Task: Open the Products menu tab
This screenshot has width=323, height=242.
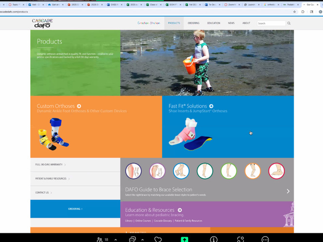Action: (x=174, y=23)
